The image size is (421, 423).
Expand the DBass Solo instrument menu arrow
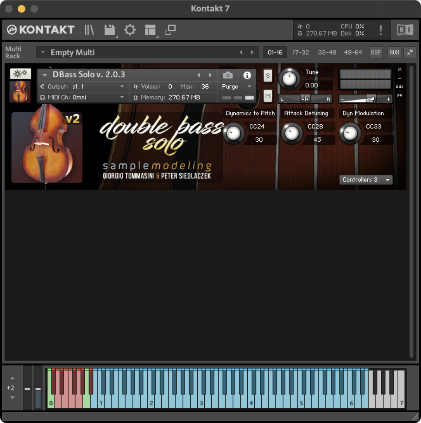45,75
